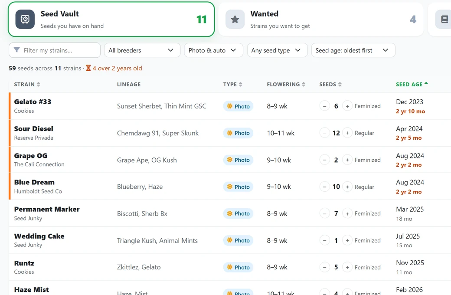
Task: Click the hourglass old-seeds warning icon
Action: (88, 68)
